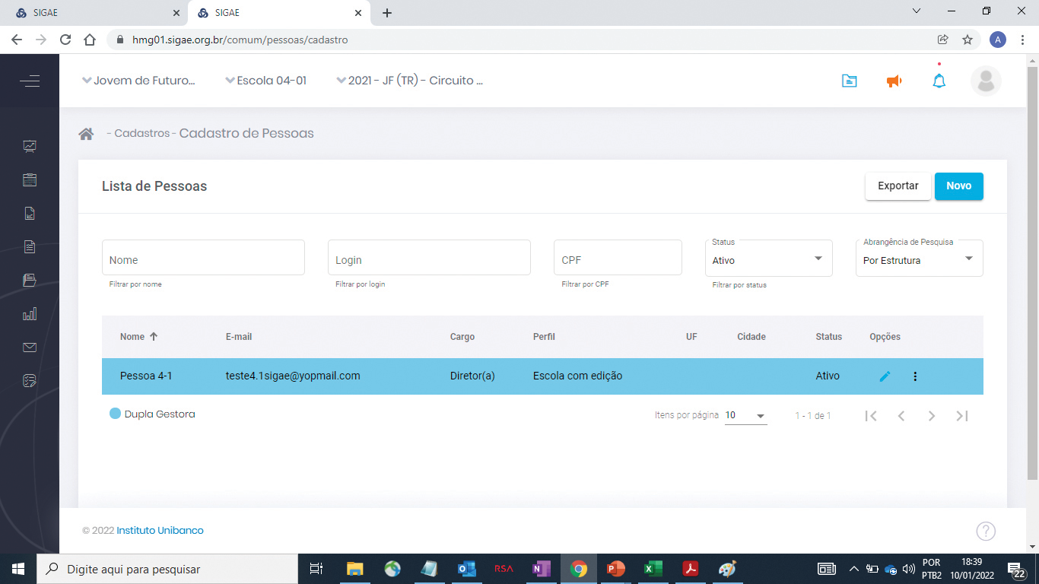Open Instituto Unibanco footer link
1039x584 pixels.
tap(160, 531)
